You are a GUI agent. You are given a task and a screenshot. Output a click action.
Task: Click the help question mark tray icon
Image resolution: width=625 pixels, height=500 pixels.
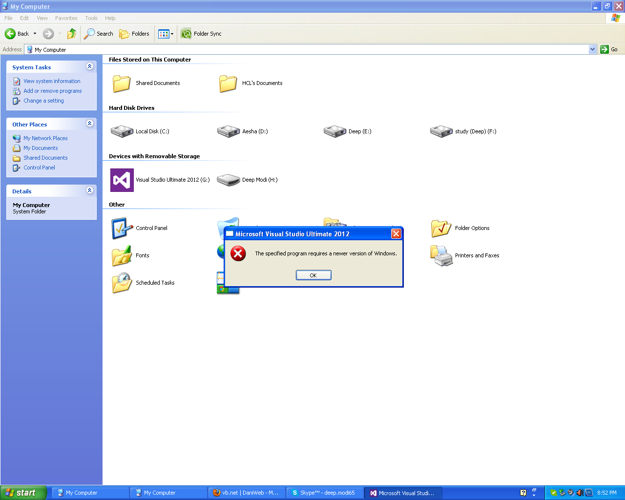tap(523, 493)
